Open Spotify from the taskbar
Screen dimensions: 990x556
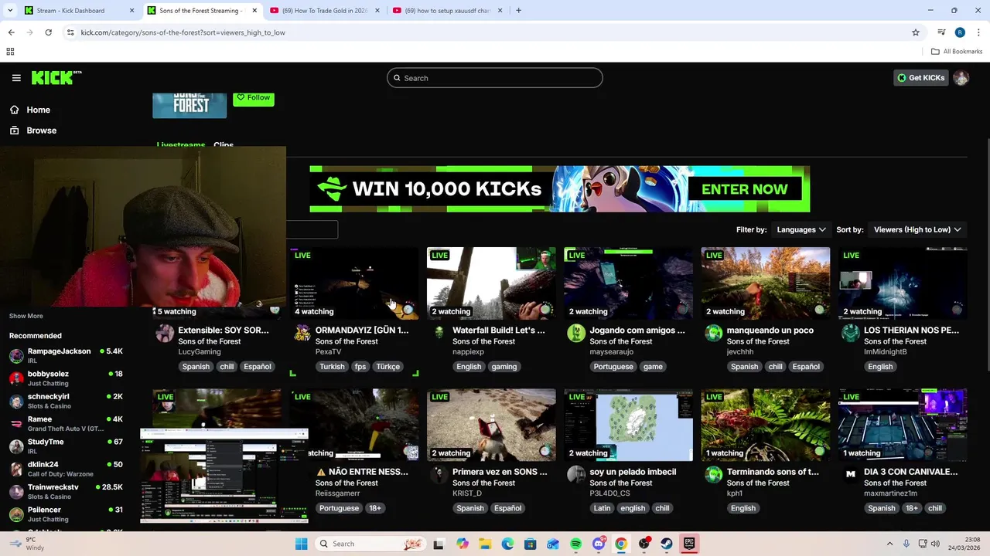575,544
